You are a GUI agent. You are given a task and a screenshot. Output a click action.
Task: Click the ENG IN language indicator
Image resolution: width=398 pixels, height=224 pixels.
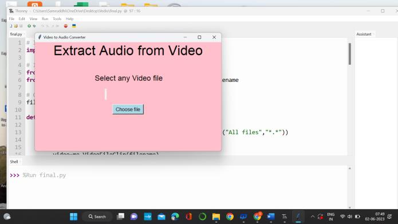tap(331, 217)
